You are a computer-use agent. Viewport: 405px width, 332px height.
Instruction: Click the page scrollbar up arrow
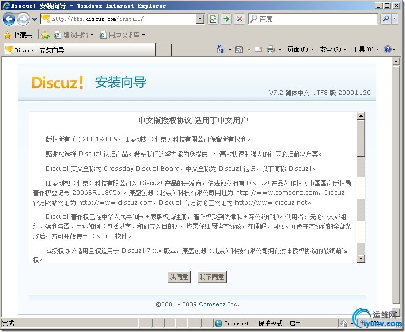pos(396,61)
